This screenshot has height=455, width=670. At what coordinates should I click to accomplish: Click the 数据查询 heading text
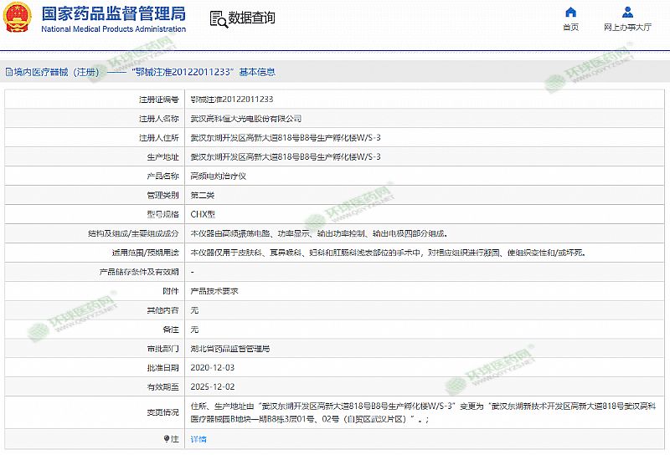(x=251, y=18)
